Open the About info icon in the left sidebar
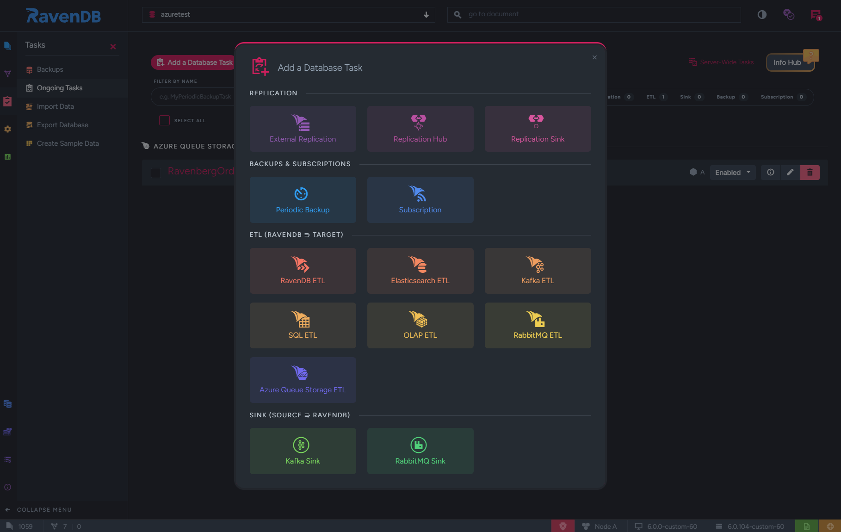Screen dimensions: 841x532 click(7, 487)
